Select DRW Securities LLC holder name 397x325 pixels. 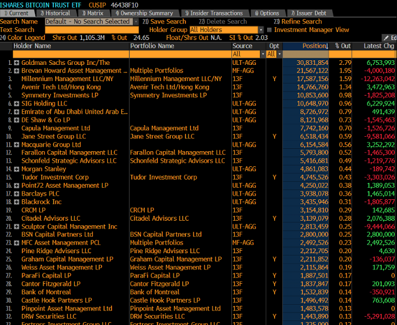49,317
